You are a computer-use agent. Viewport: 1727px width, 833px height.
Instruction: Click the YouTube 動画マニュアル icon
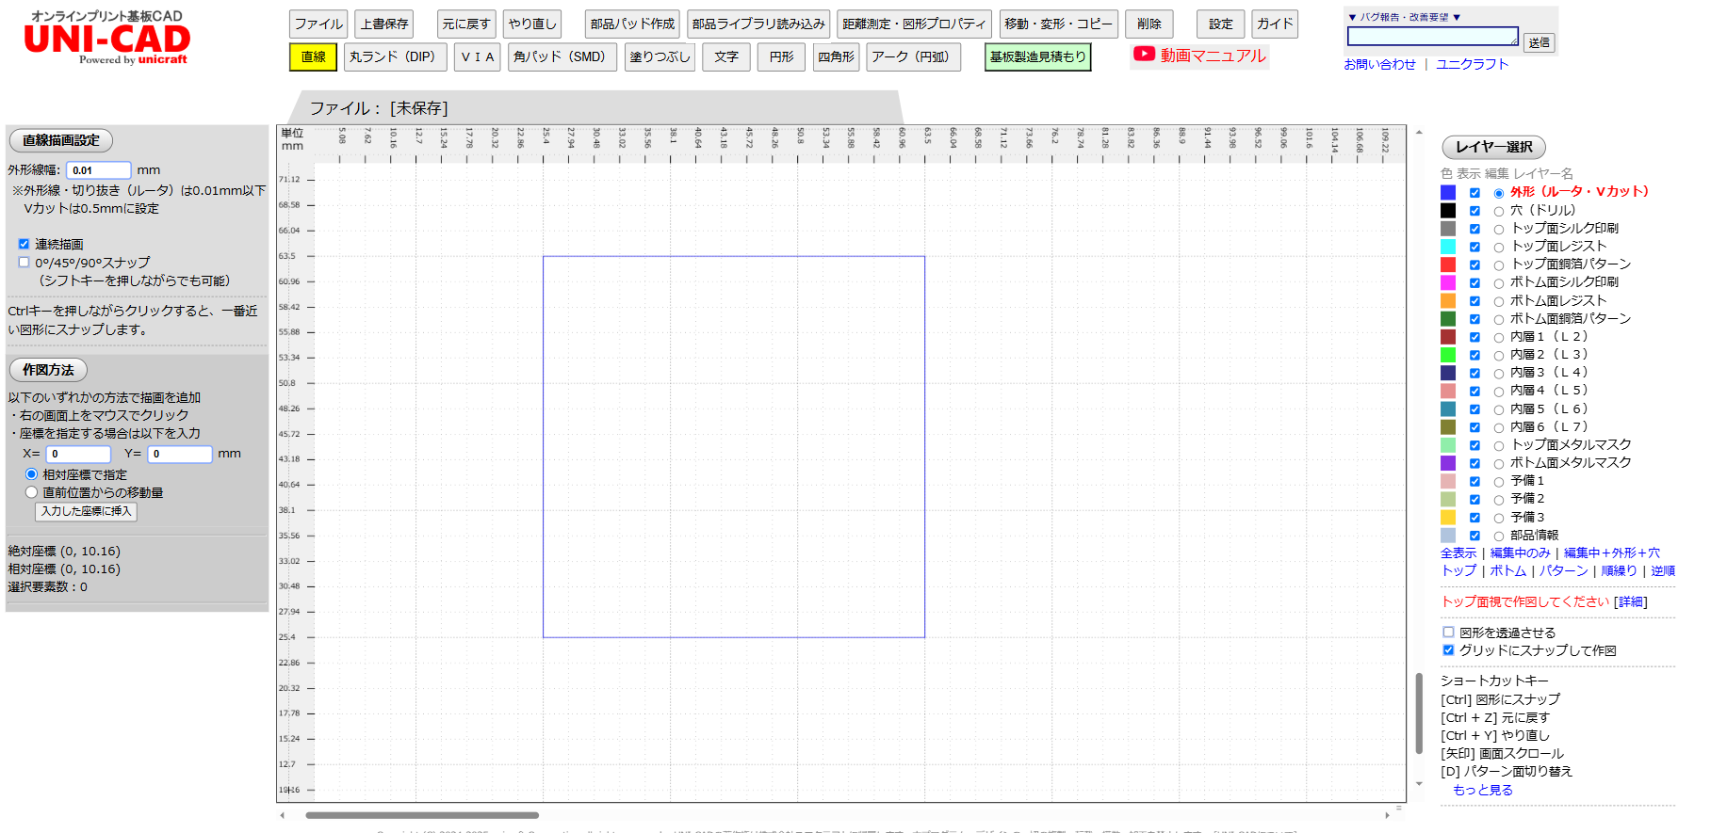pos(1144,55)
